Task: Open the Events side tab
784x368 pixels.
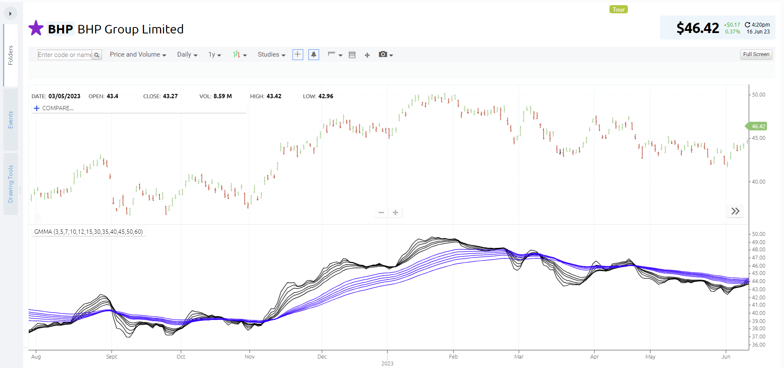Action: tap(11, 120)
